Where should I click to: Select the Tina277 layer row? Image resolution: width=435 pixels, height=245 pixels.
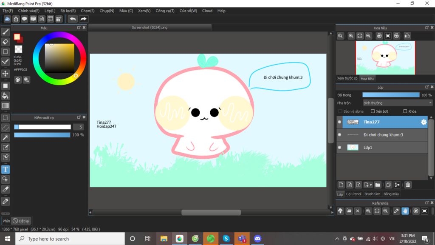[382, 122]
